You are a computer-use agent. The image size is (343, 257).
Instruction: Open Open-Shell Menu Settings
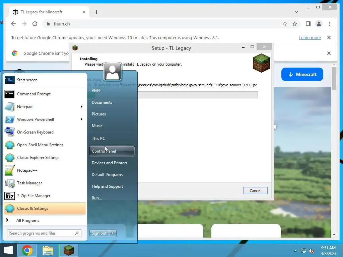point(45,145)
